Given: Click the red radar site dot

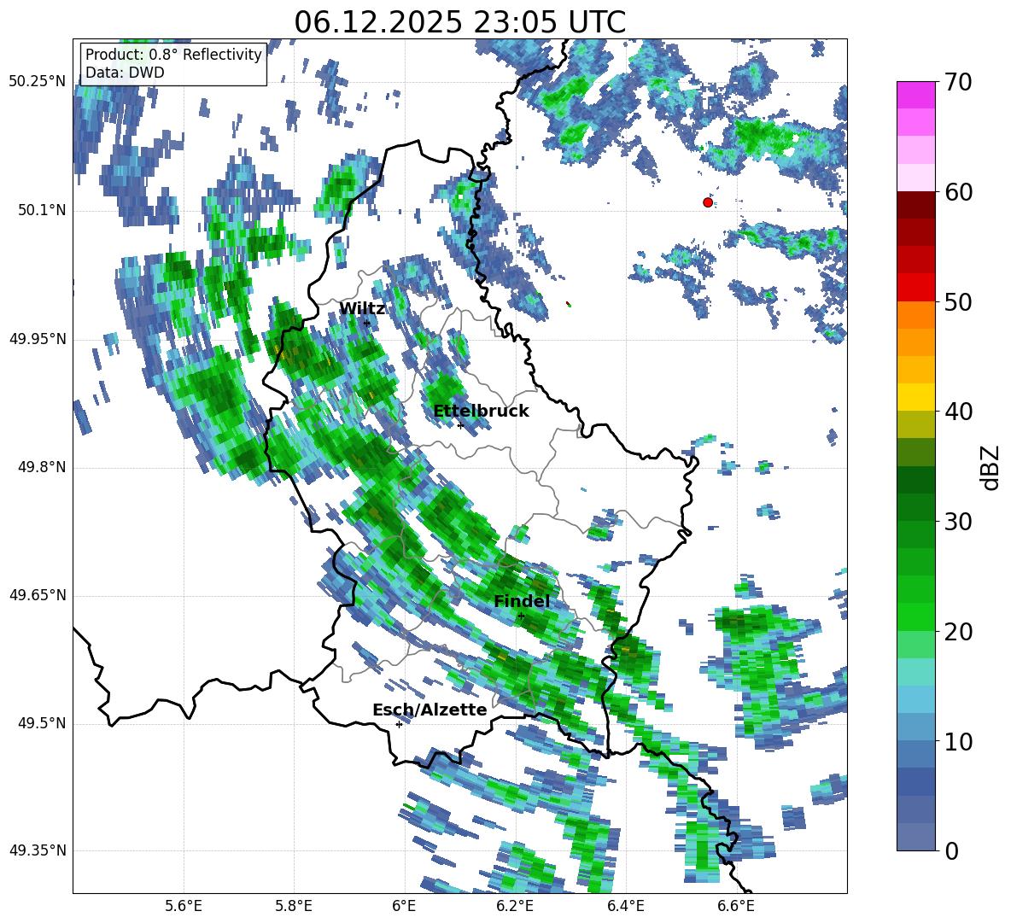Looking at the screenshot, I should click(707, 202).
